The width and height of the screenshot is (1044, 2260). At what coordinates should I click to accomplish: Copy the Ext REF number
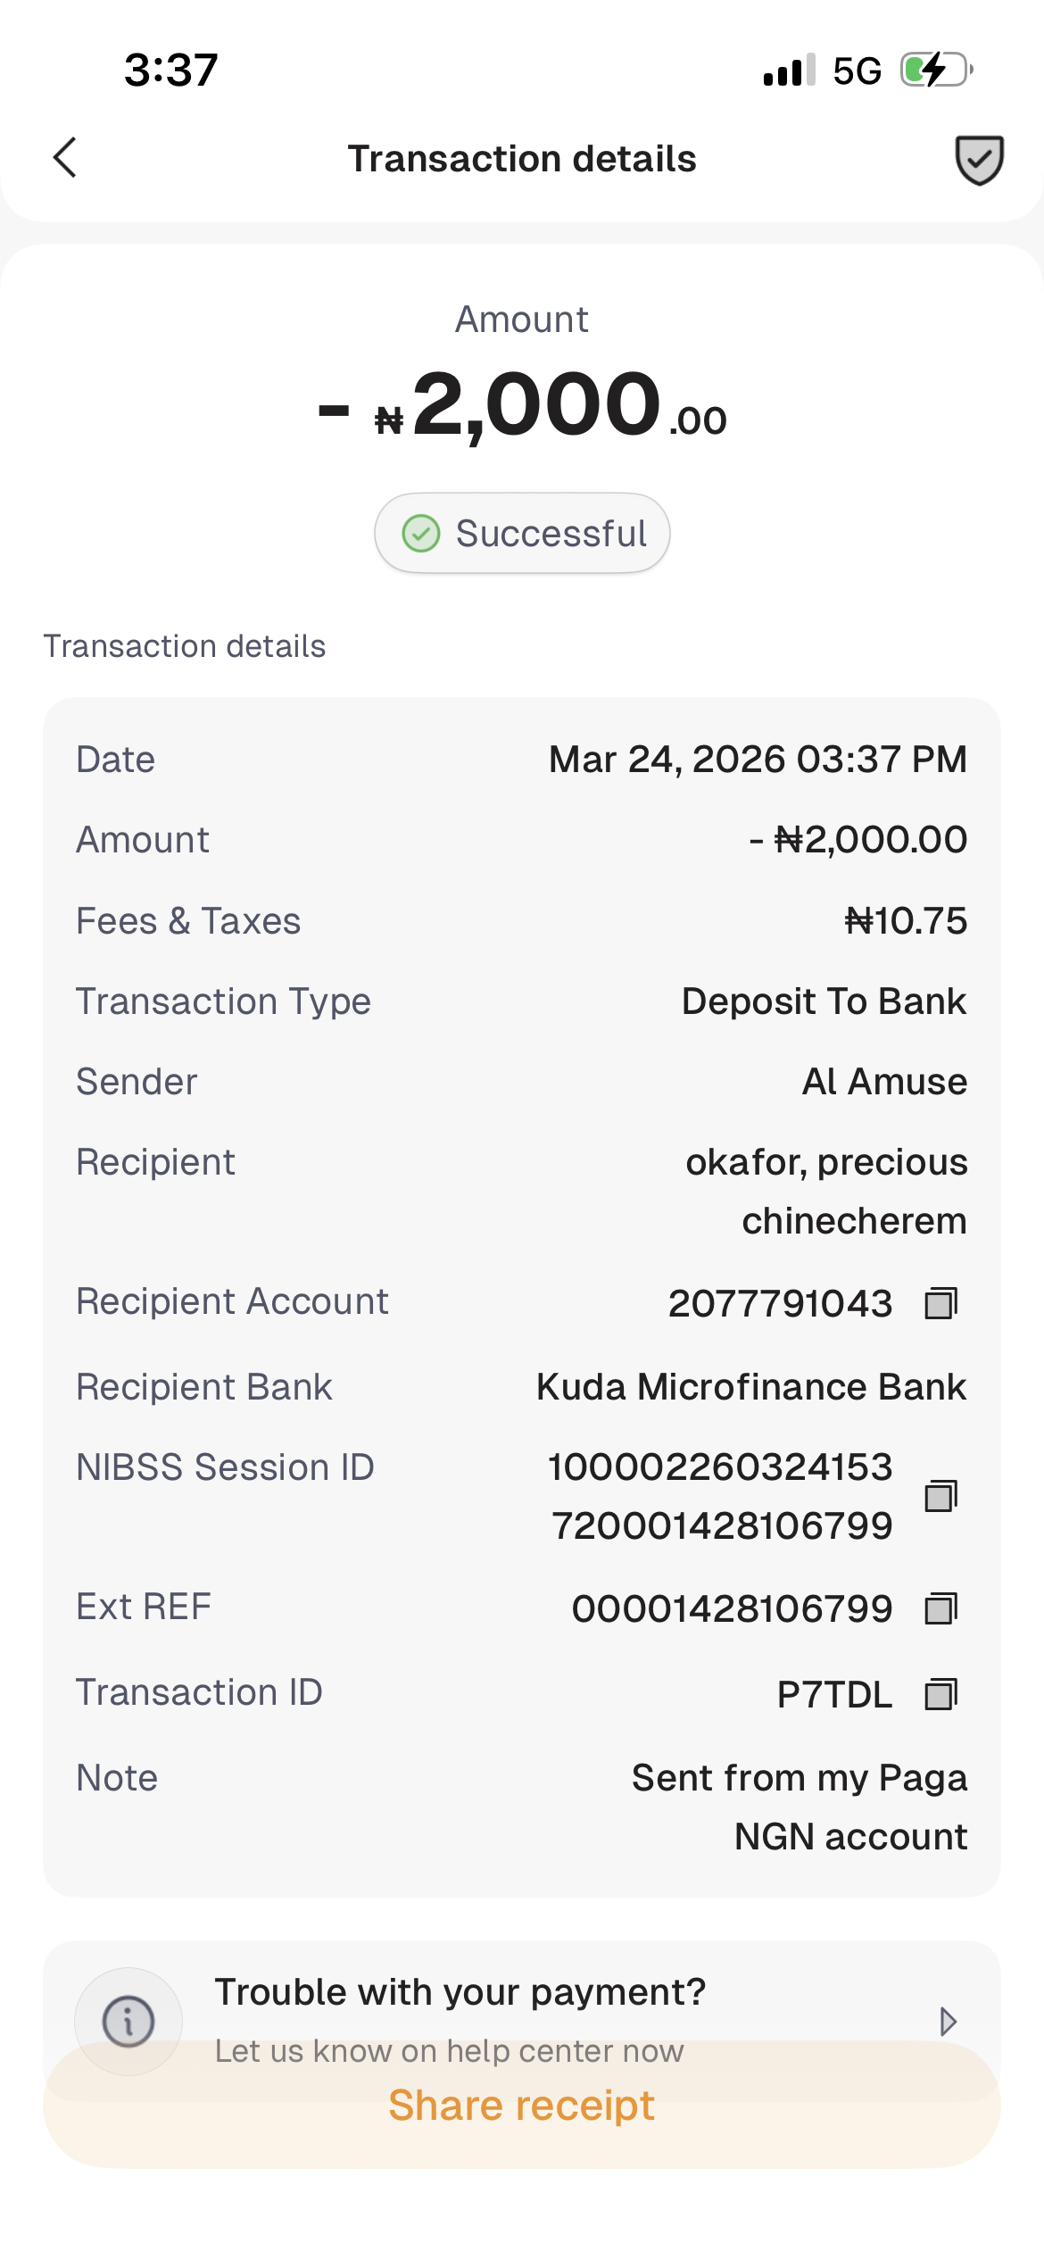(x=940, y=1608)
